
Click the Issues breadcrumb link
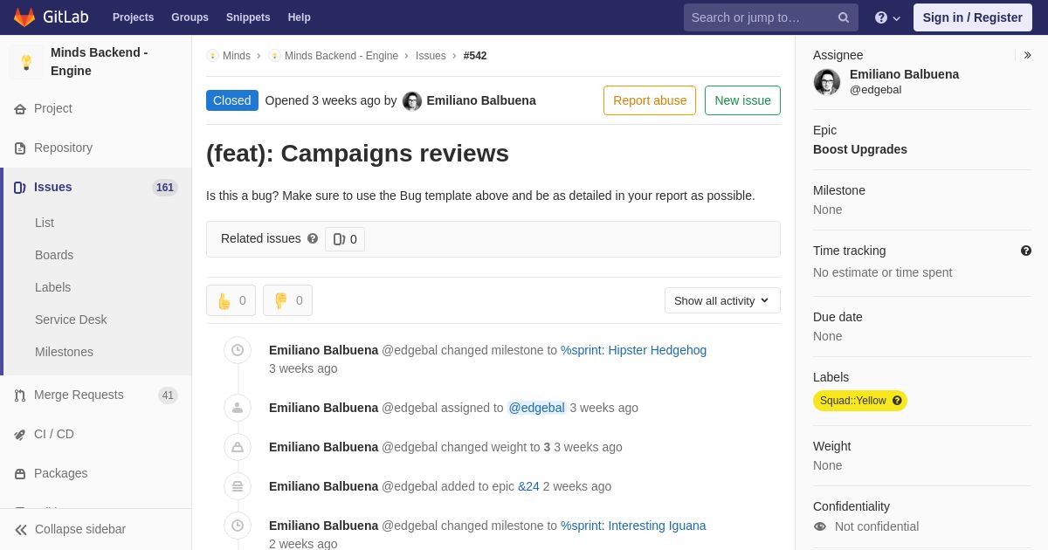point(431,56)
